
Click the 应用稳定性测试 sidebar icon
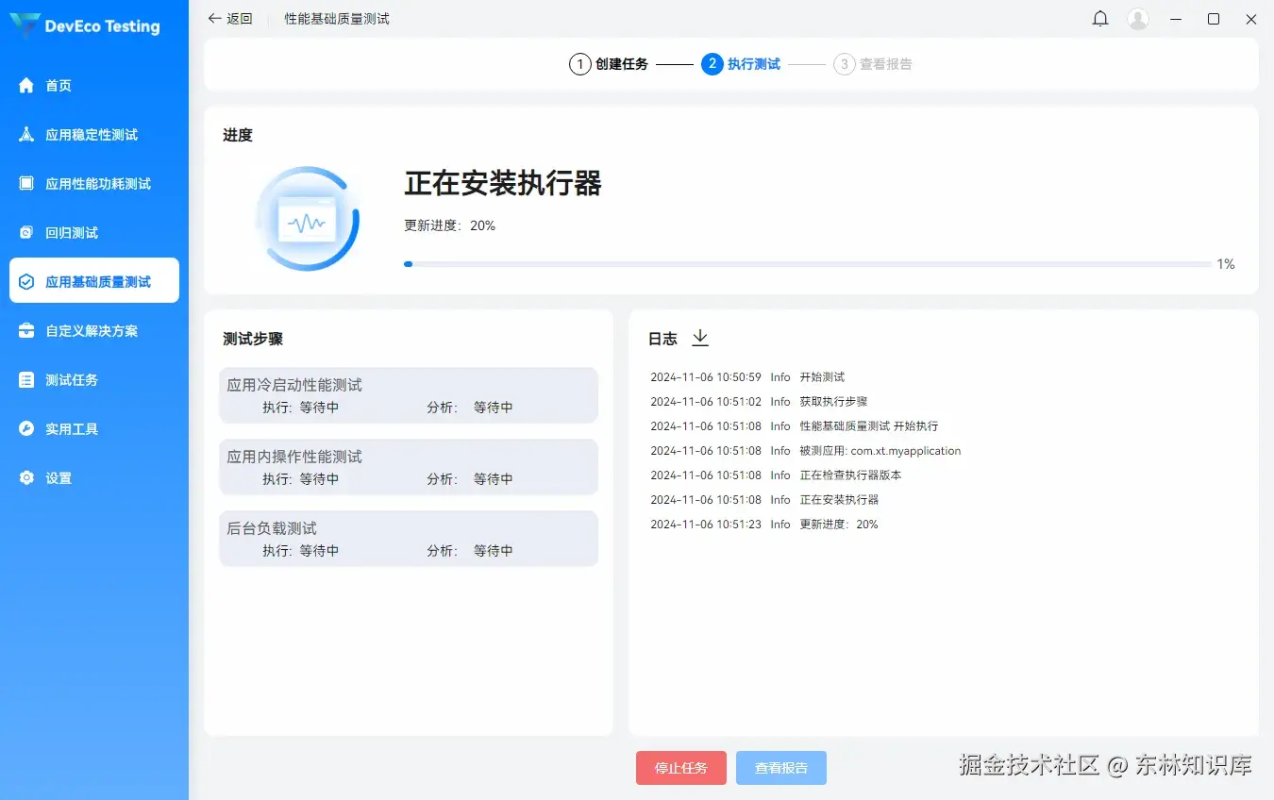pyautogui.click(x=26, y=135)
